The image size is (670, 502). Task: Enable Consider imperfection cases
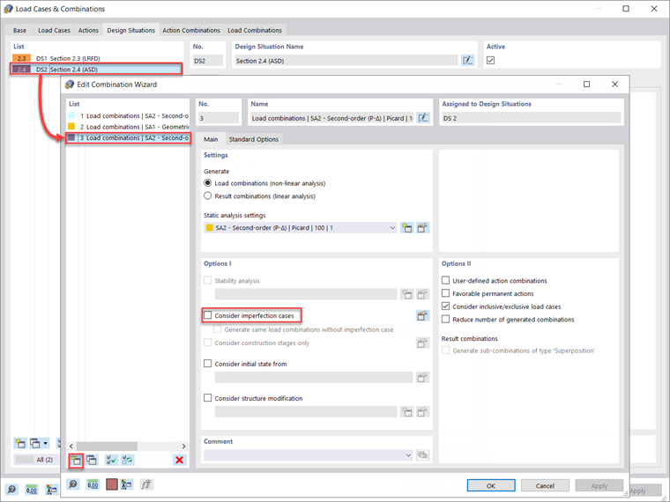point(208,315)
